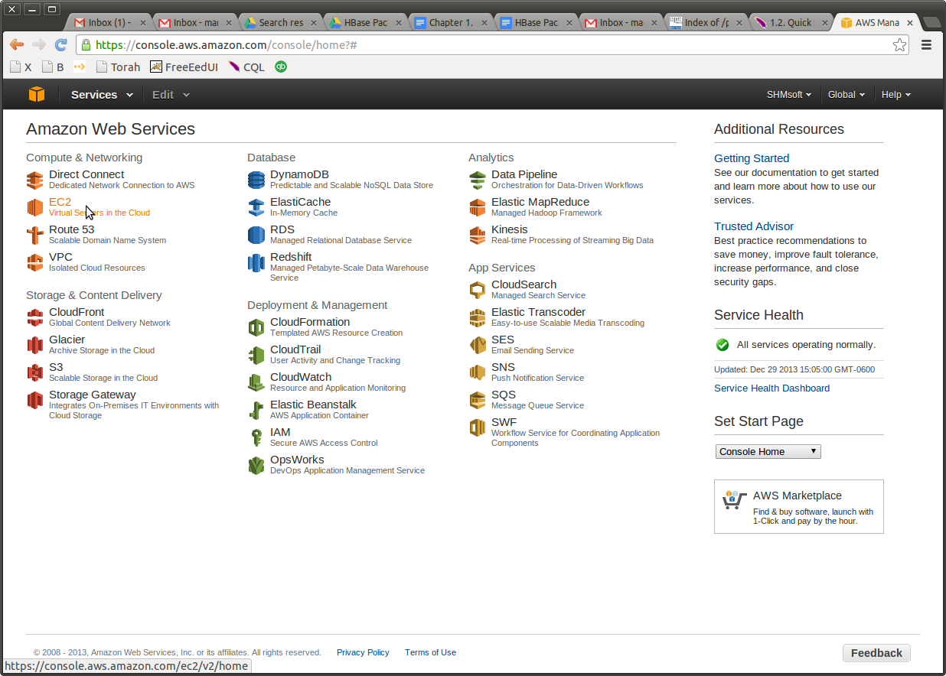The image size is (946, 676).
Task: Click the ElastiCache service icon
Action: pyautogui.click(x=256, y=208)
